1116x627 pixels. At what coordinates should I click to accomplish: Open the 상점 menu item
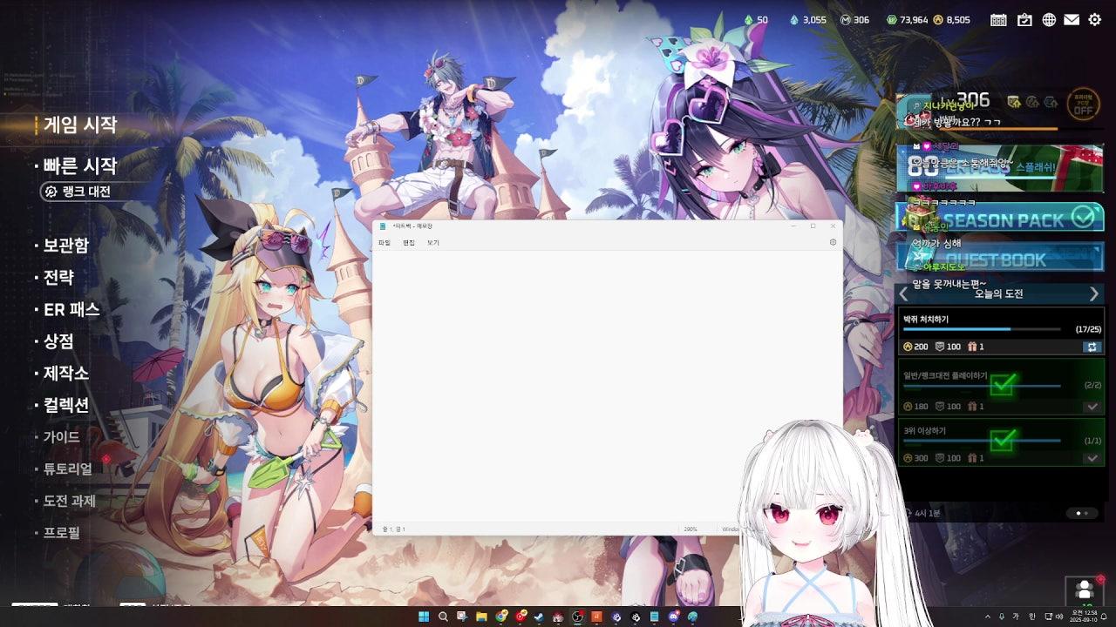point(58,341)
